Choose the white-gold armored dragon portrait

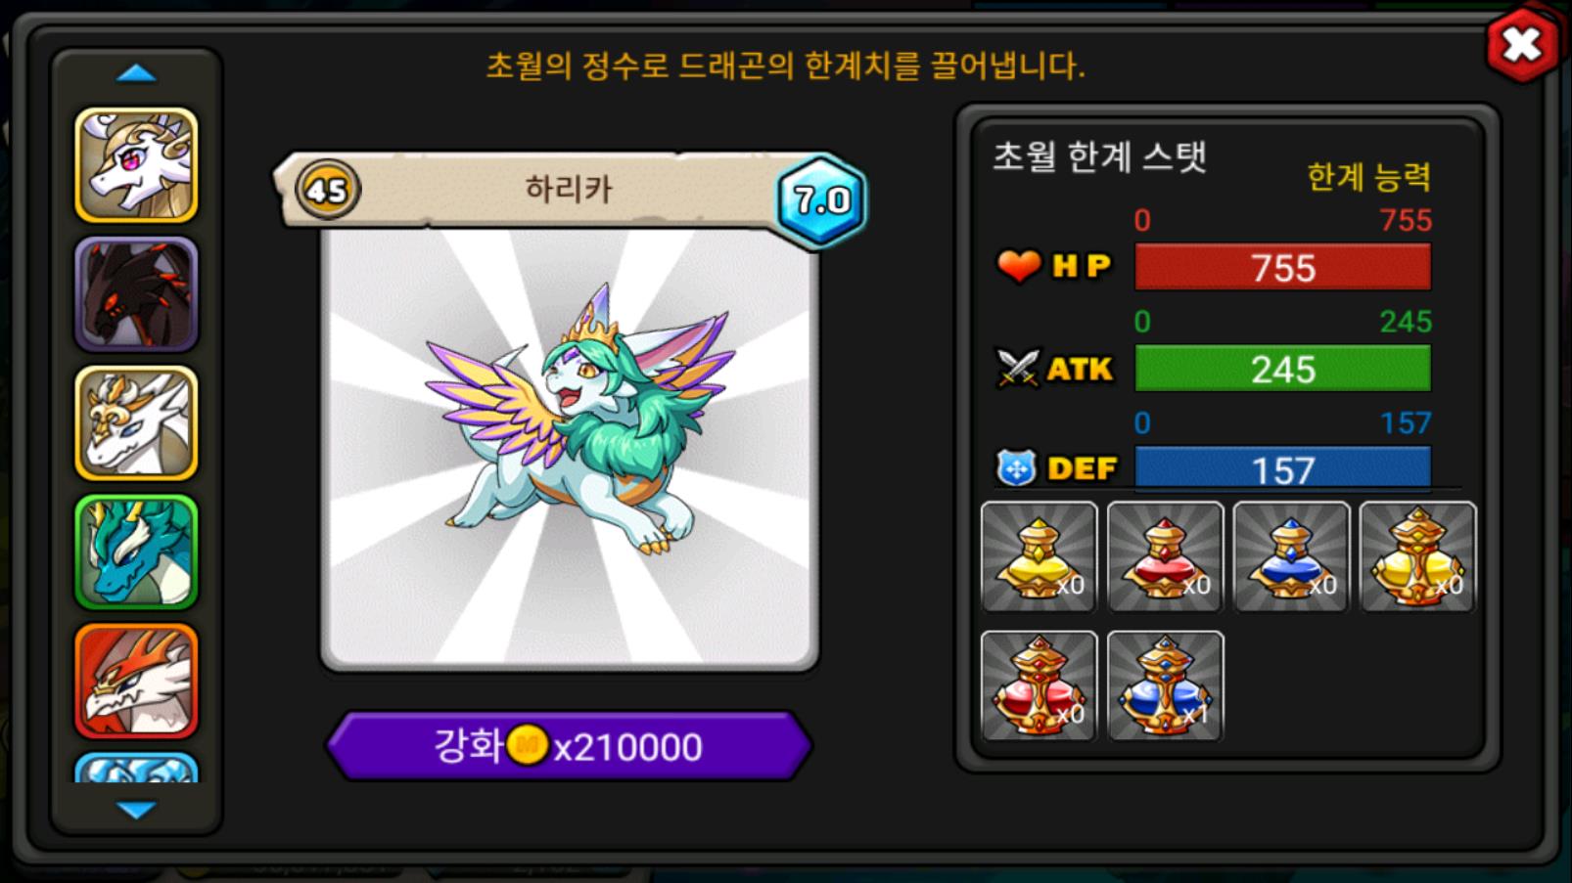click(136, 423)
